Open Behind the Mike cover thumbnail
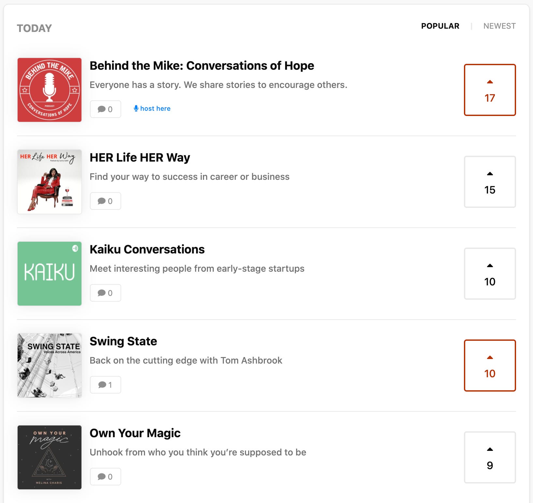This screenshot has width=533, height=503. coord(50,90)
